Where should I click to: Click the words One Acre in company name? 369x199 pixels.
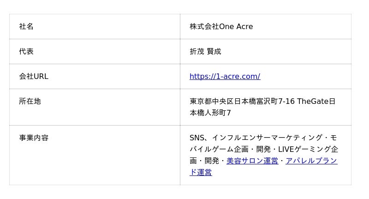click(236, 27)
